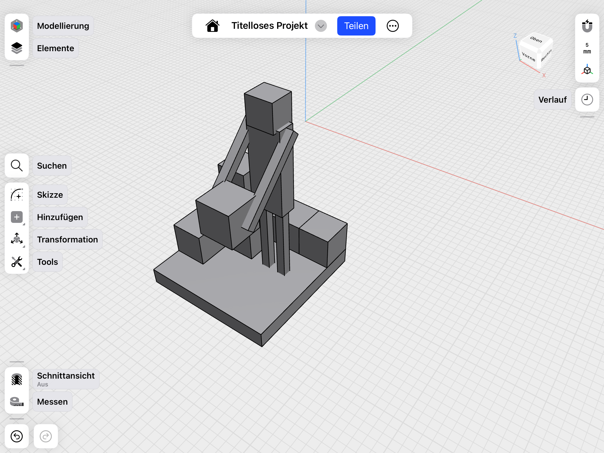Toggle the snapping magnet icon
The width and height of the screenshot is (604, 453).
point(587,26)
